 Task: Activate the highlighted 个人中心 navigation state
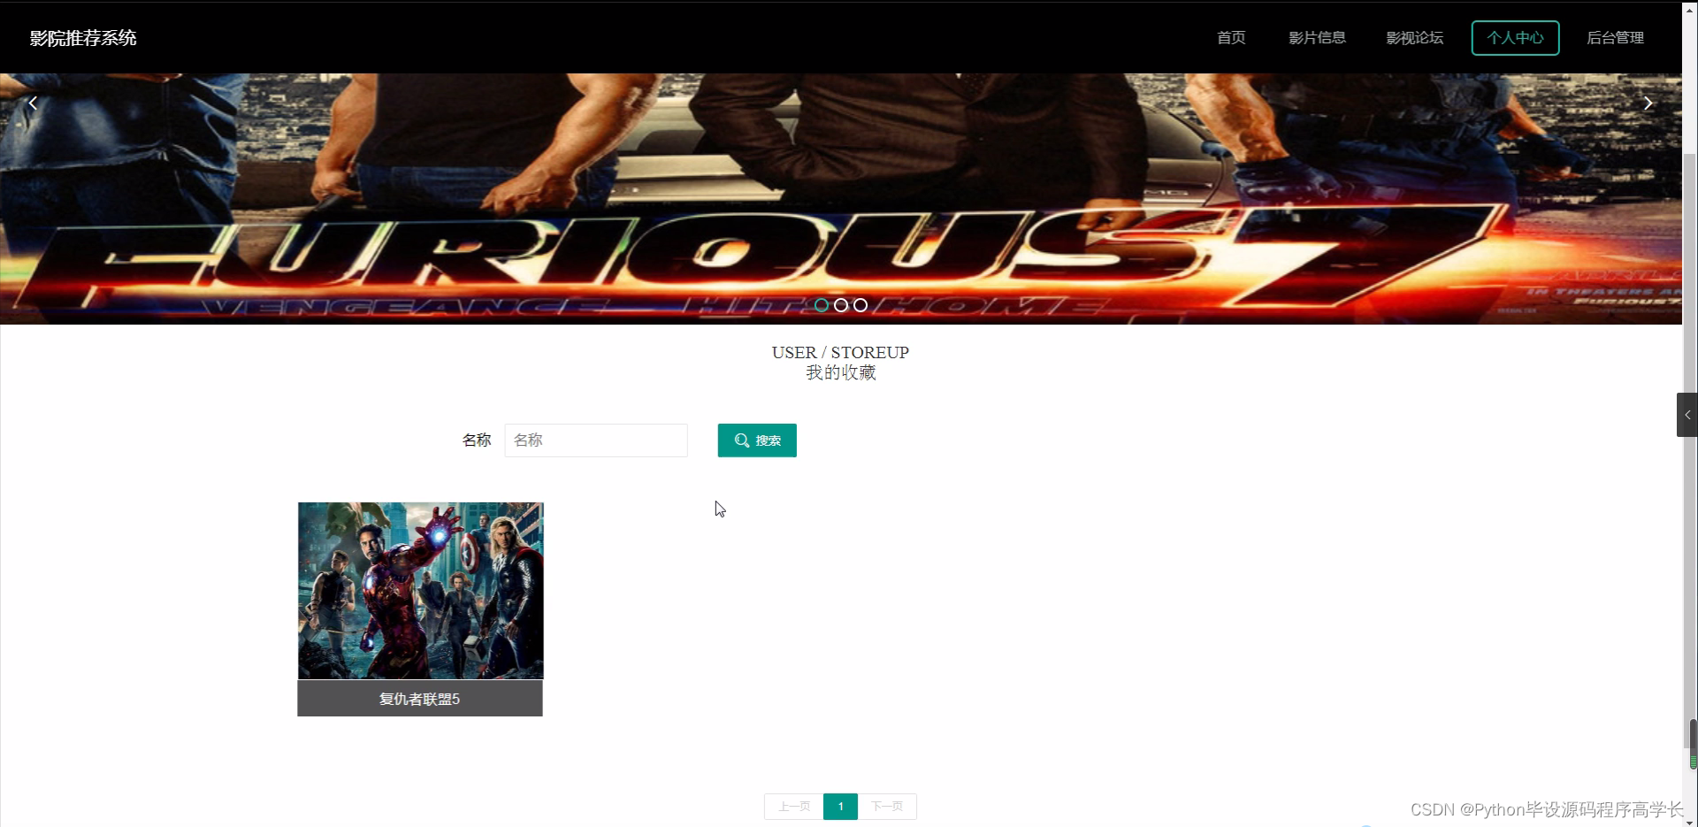[x=1515, y=38]
